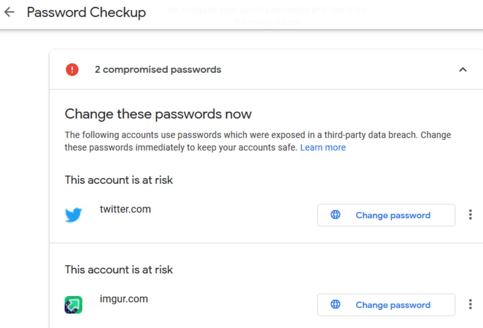This screenshot has height=328, width=483.
Task: Click "This account is at risk" above imgur.com
Action: click(119, 270)
